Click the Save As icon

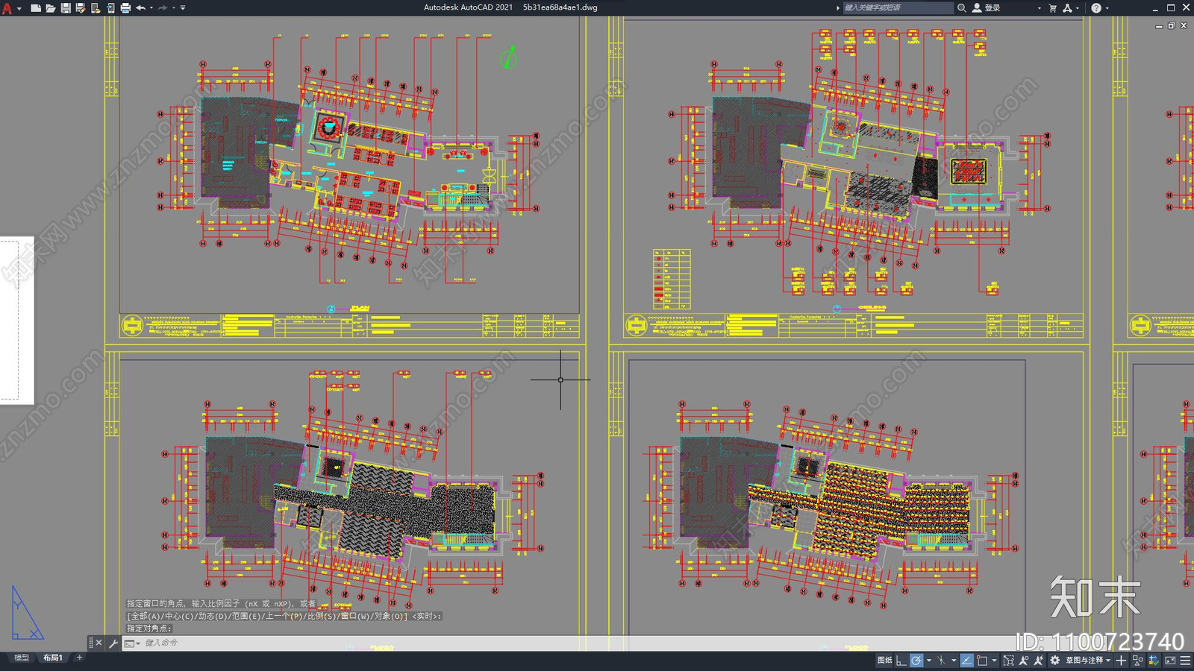point(81,8)
